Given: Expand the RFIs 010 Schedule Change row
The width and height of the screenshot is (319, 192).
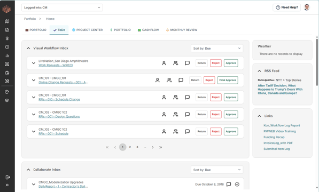Looking at the screenshot, I should 34,97.
